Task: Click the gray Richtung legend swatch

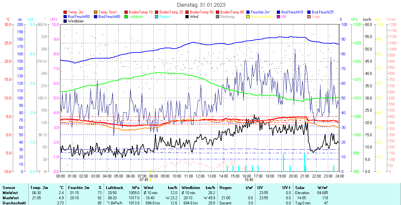Action: click(x=218, y=17)
